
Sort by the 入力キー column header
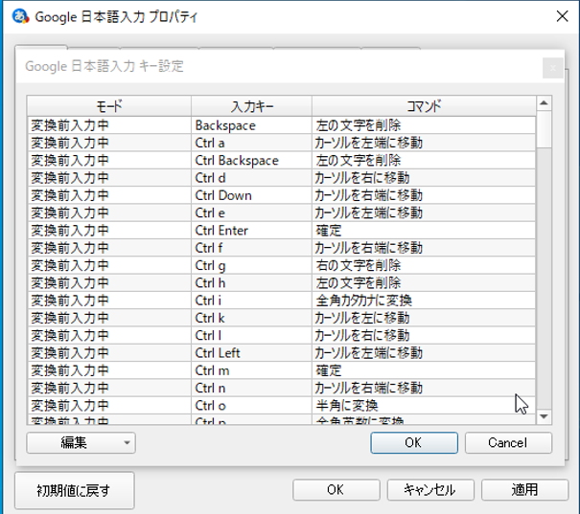[251, 105]
